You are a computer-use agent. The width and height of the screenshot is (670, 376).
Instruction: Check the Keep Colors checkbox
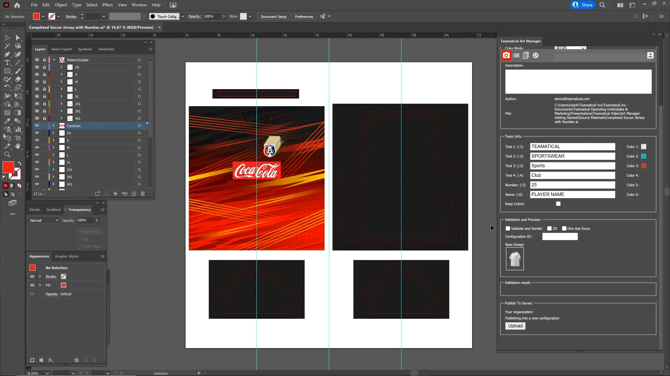click(558, 204)
